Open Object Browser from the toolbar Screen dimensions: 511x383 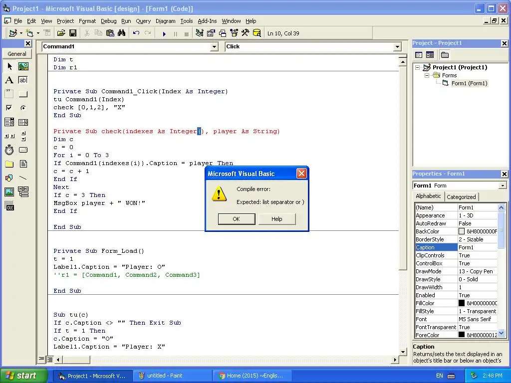point(234,33)
